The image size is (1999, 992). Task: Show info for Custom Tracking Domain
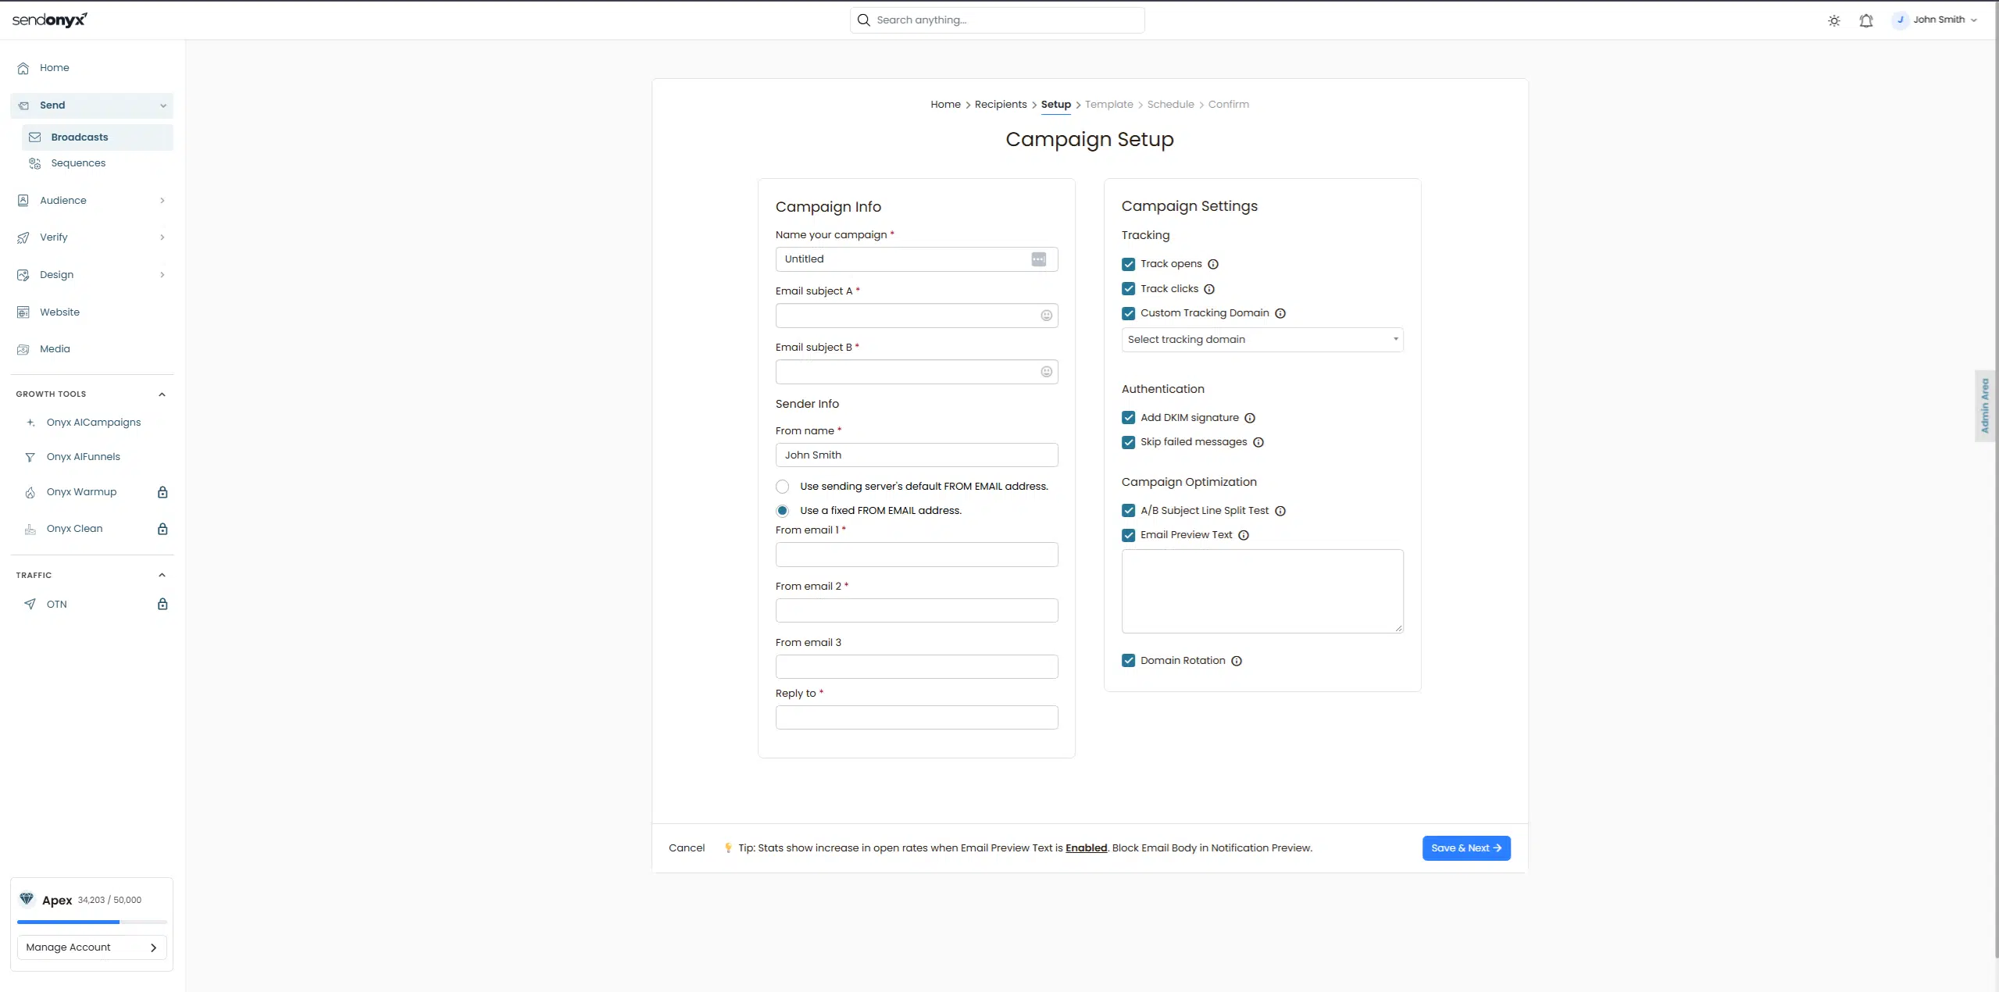[x=1280, y=313]
